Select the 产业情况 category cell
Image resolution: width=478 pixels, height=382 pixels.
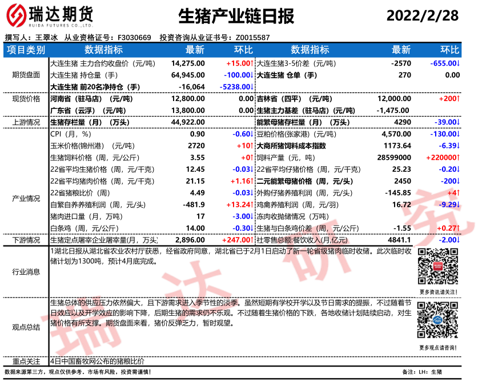coord(26,198)
